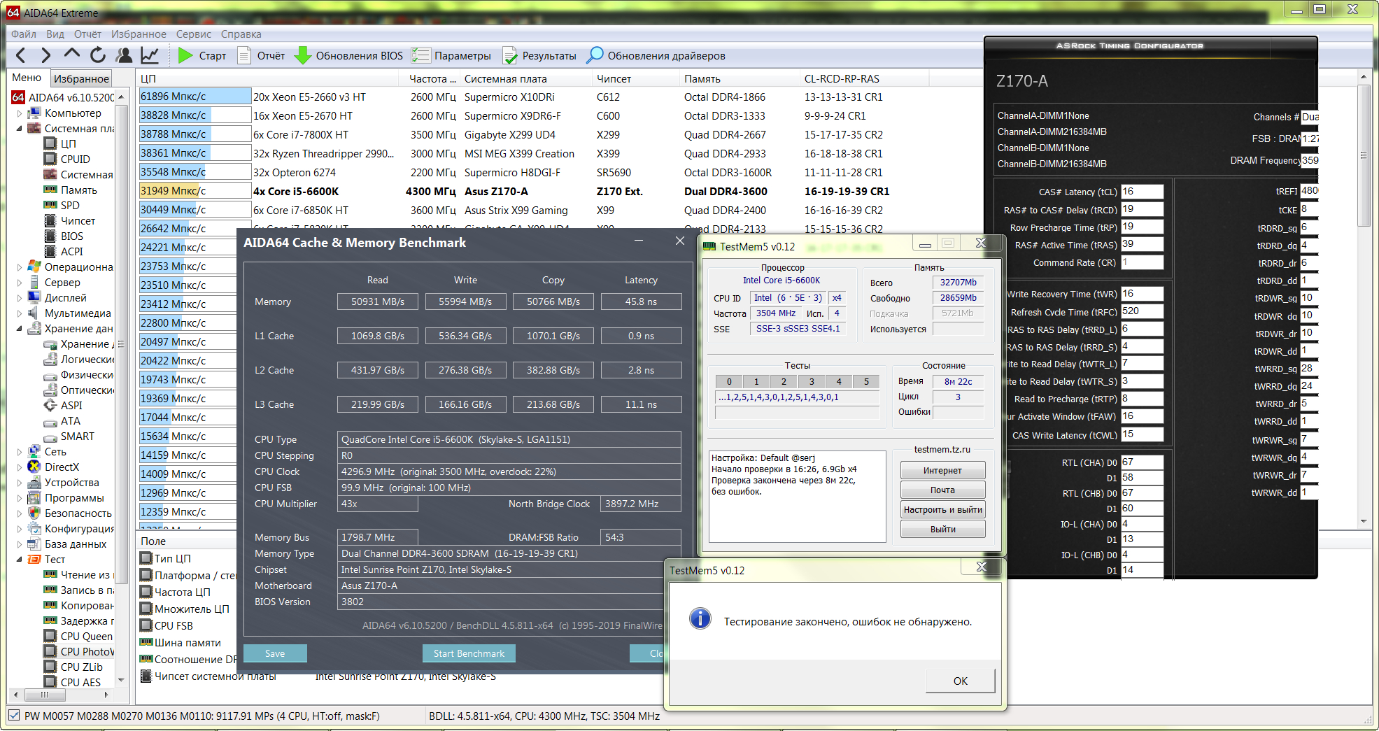Click the Интернет button in TestMem5
Image resolution: width=1379 pixels, height=731 pixels.
[x=942, y=470]
